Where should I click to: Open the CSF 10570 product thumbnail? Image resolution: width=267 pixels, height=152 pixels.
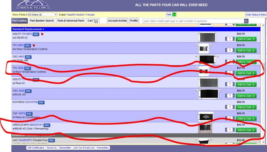(206, 116)
